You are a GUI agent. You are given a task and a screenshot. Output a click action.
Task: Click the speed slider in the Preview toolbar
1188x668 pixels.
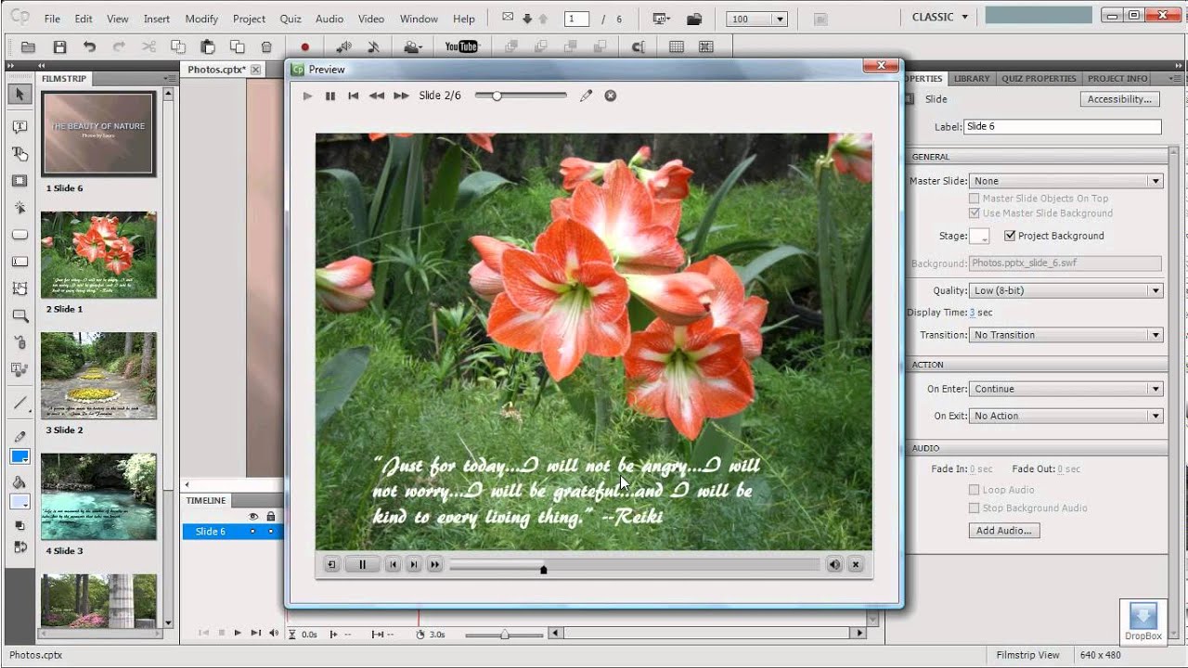(x=521, y=96)
